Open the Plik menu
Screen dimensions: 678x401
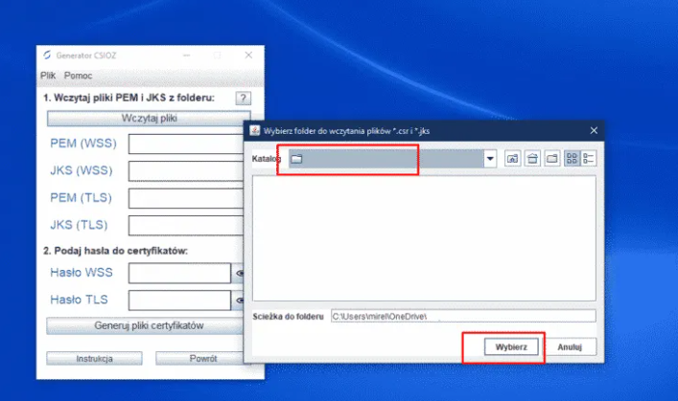pos(48,76)
